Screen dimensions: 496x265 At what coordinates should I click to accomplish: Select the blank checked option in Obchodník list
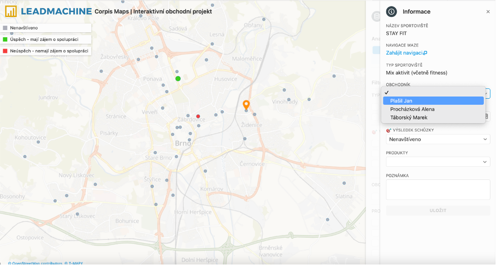pyautogui.click(x=433, y=93)
